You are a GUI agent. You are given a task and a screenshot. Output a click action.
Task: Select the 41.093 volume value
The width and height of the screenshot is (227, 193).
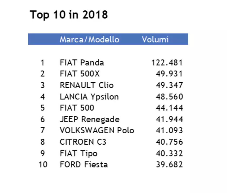coord(169,130)
